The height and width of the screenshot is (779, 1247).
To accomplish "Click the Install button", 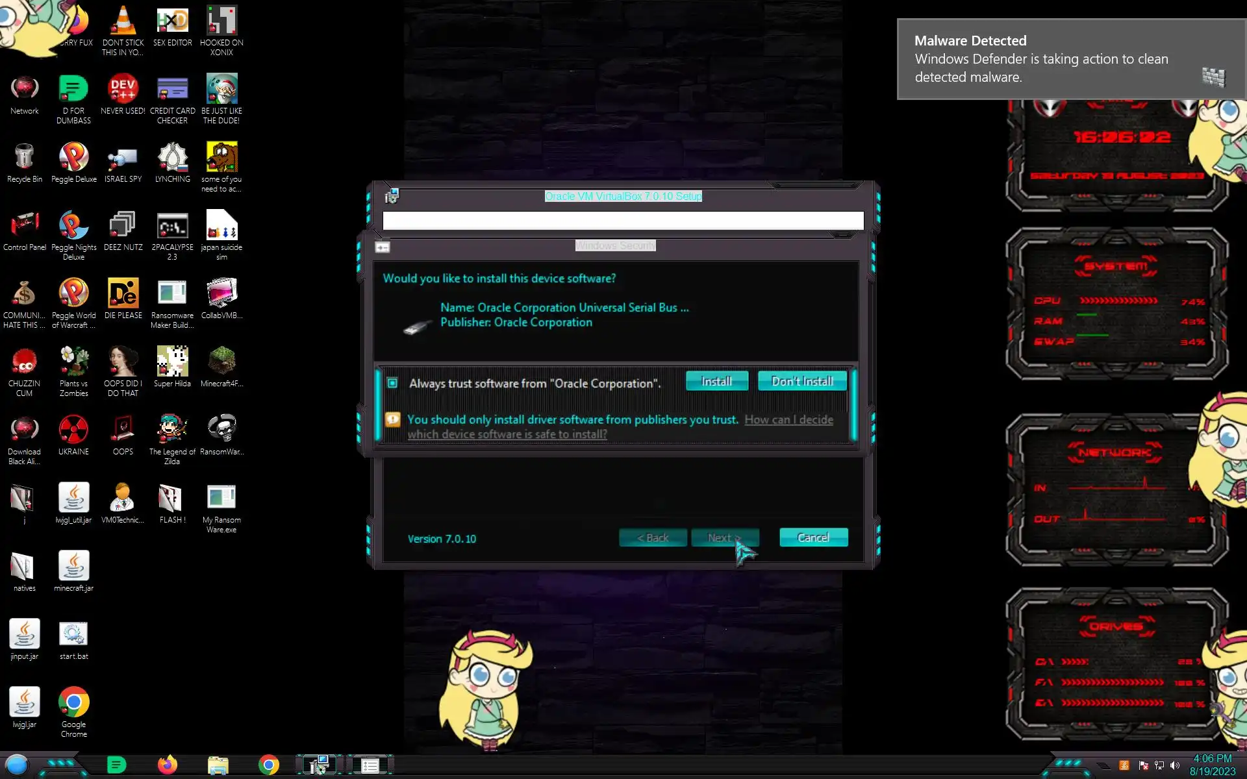I will [716, 381].
